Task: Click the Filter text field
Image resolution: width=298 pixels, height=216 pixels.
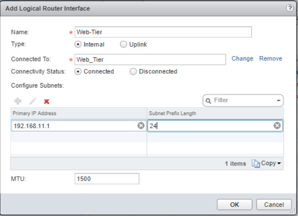Action: (244, 100)
